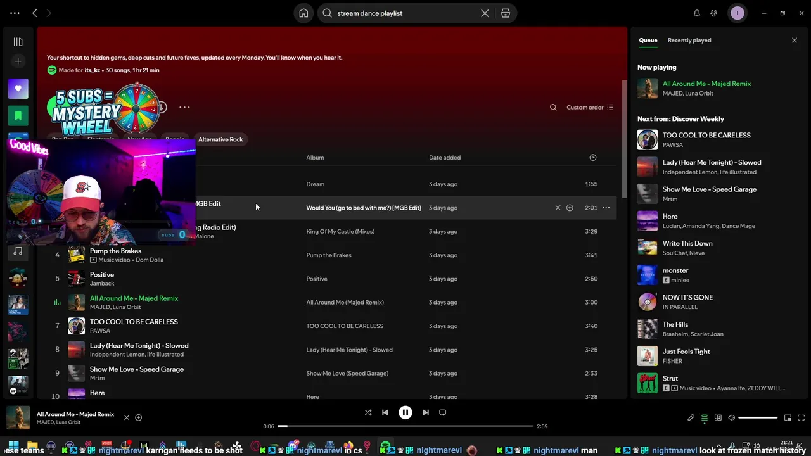
Task: Open Browse icon next to search bar
Action: pos(506,13)
